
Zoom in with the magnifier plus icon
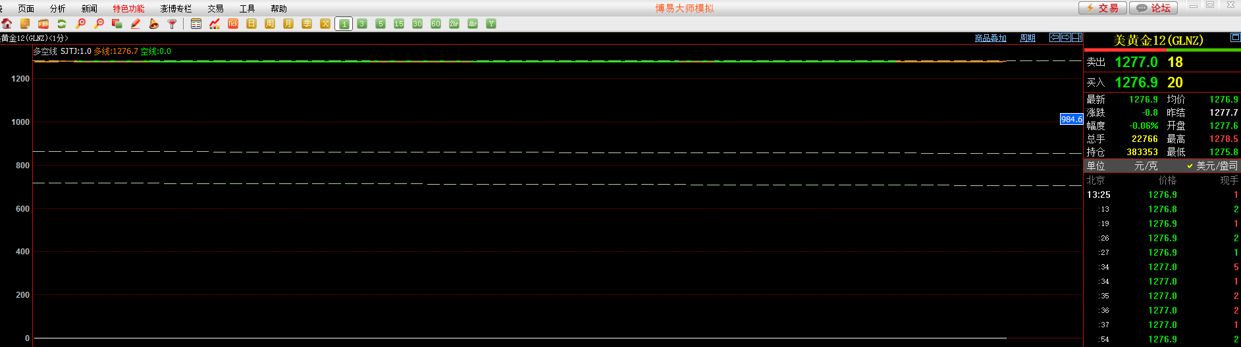click(x=80, y=24)
